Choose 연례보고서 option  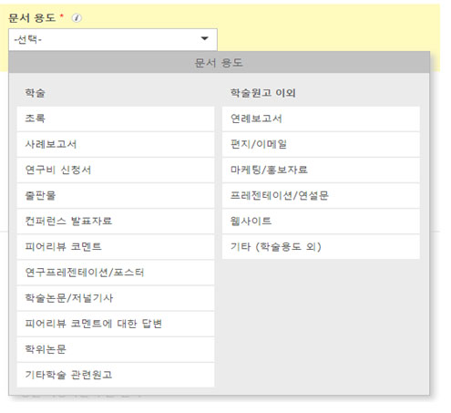[x=321, y=119]
